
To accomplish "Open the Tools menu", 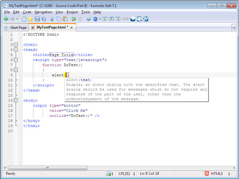I will [x=86, y=12].
